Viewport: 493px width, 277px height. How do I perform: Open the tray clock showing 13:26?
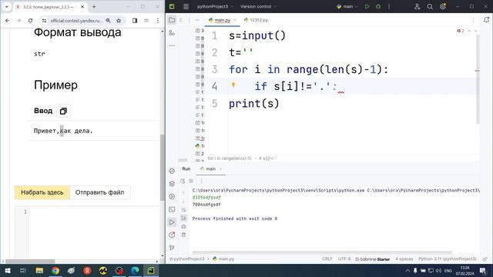(x=464, y=270)
